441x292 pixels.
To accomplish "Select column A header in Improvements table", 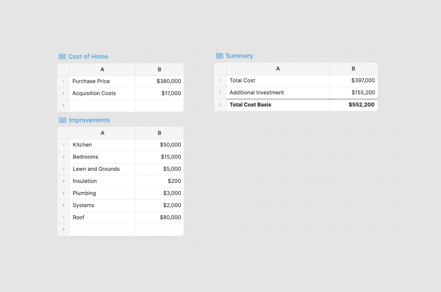I will coord(102,133).
